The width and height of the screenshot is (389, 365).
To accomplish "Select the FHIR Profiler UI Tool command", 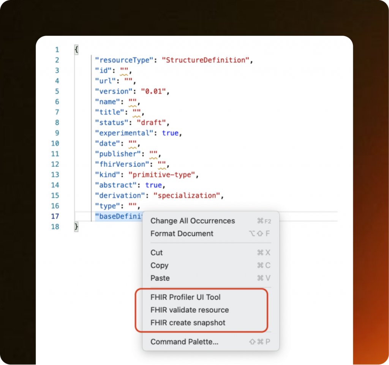I will (x=185, y=297).
